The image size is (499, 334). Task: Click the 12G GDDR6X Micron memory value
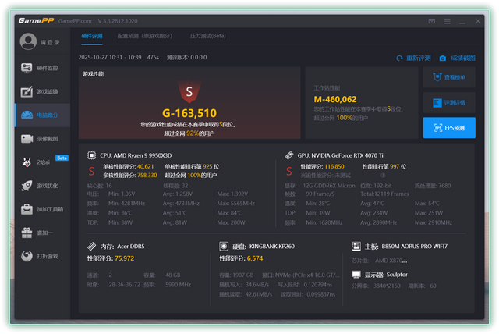(329, 186)
